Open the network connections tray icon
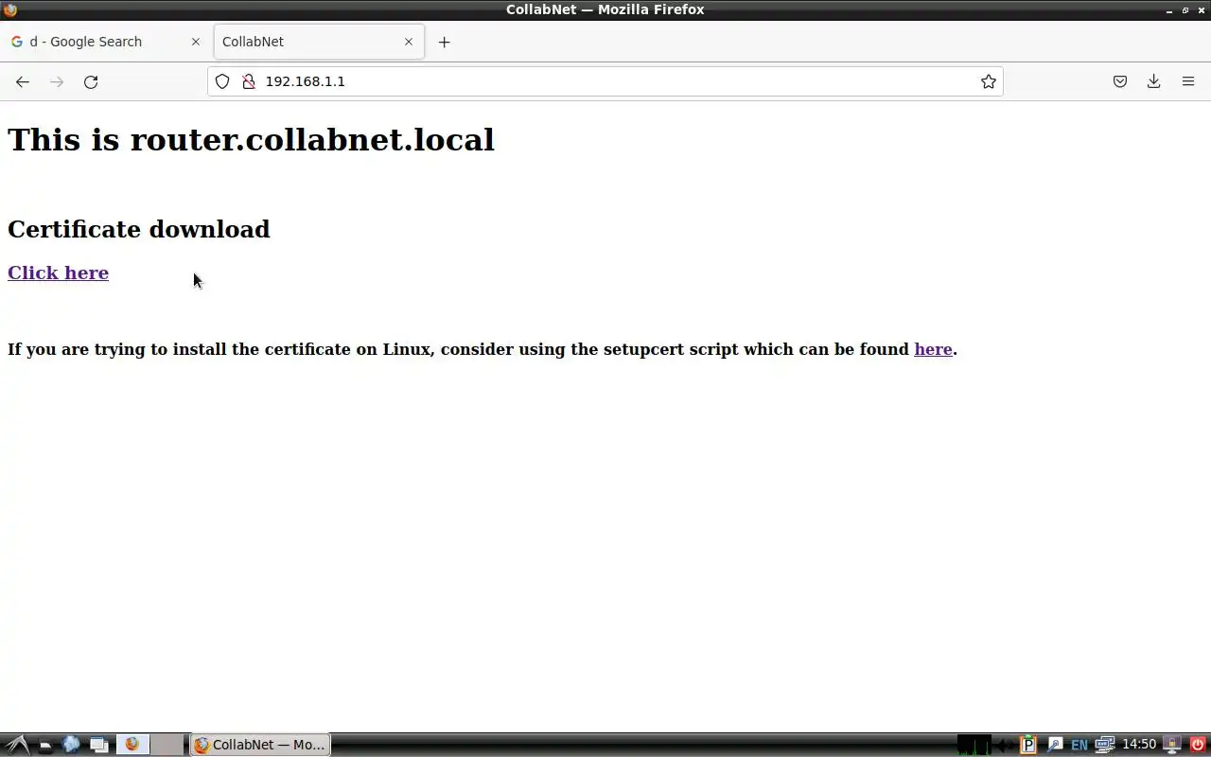 [x=1104, y=745]
